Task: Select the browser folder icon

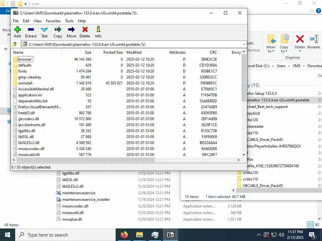Action: click(15, 59)
